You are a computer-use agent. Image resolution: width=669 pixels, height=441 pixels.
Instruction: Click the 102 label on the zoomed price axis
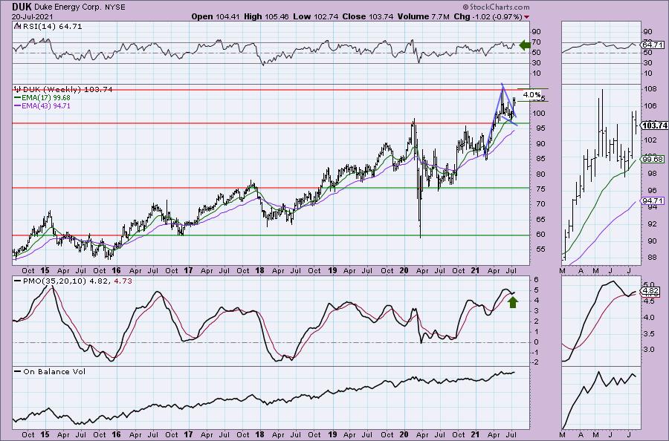tap(650, 140)
